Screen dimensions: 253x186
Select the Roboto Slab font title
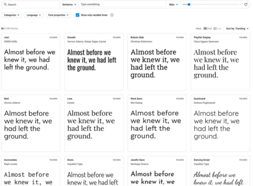point(138,37)
